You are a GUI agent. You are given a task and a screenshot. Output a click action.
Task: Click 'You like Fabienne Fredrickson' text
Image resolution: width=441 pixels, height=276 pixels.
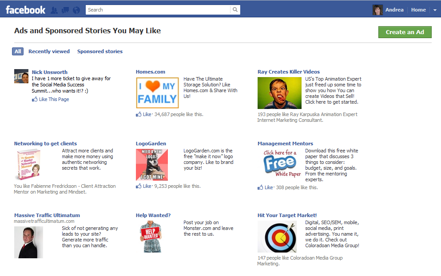click(x=65, y=189)
